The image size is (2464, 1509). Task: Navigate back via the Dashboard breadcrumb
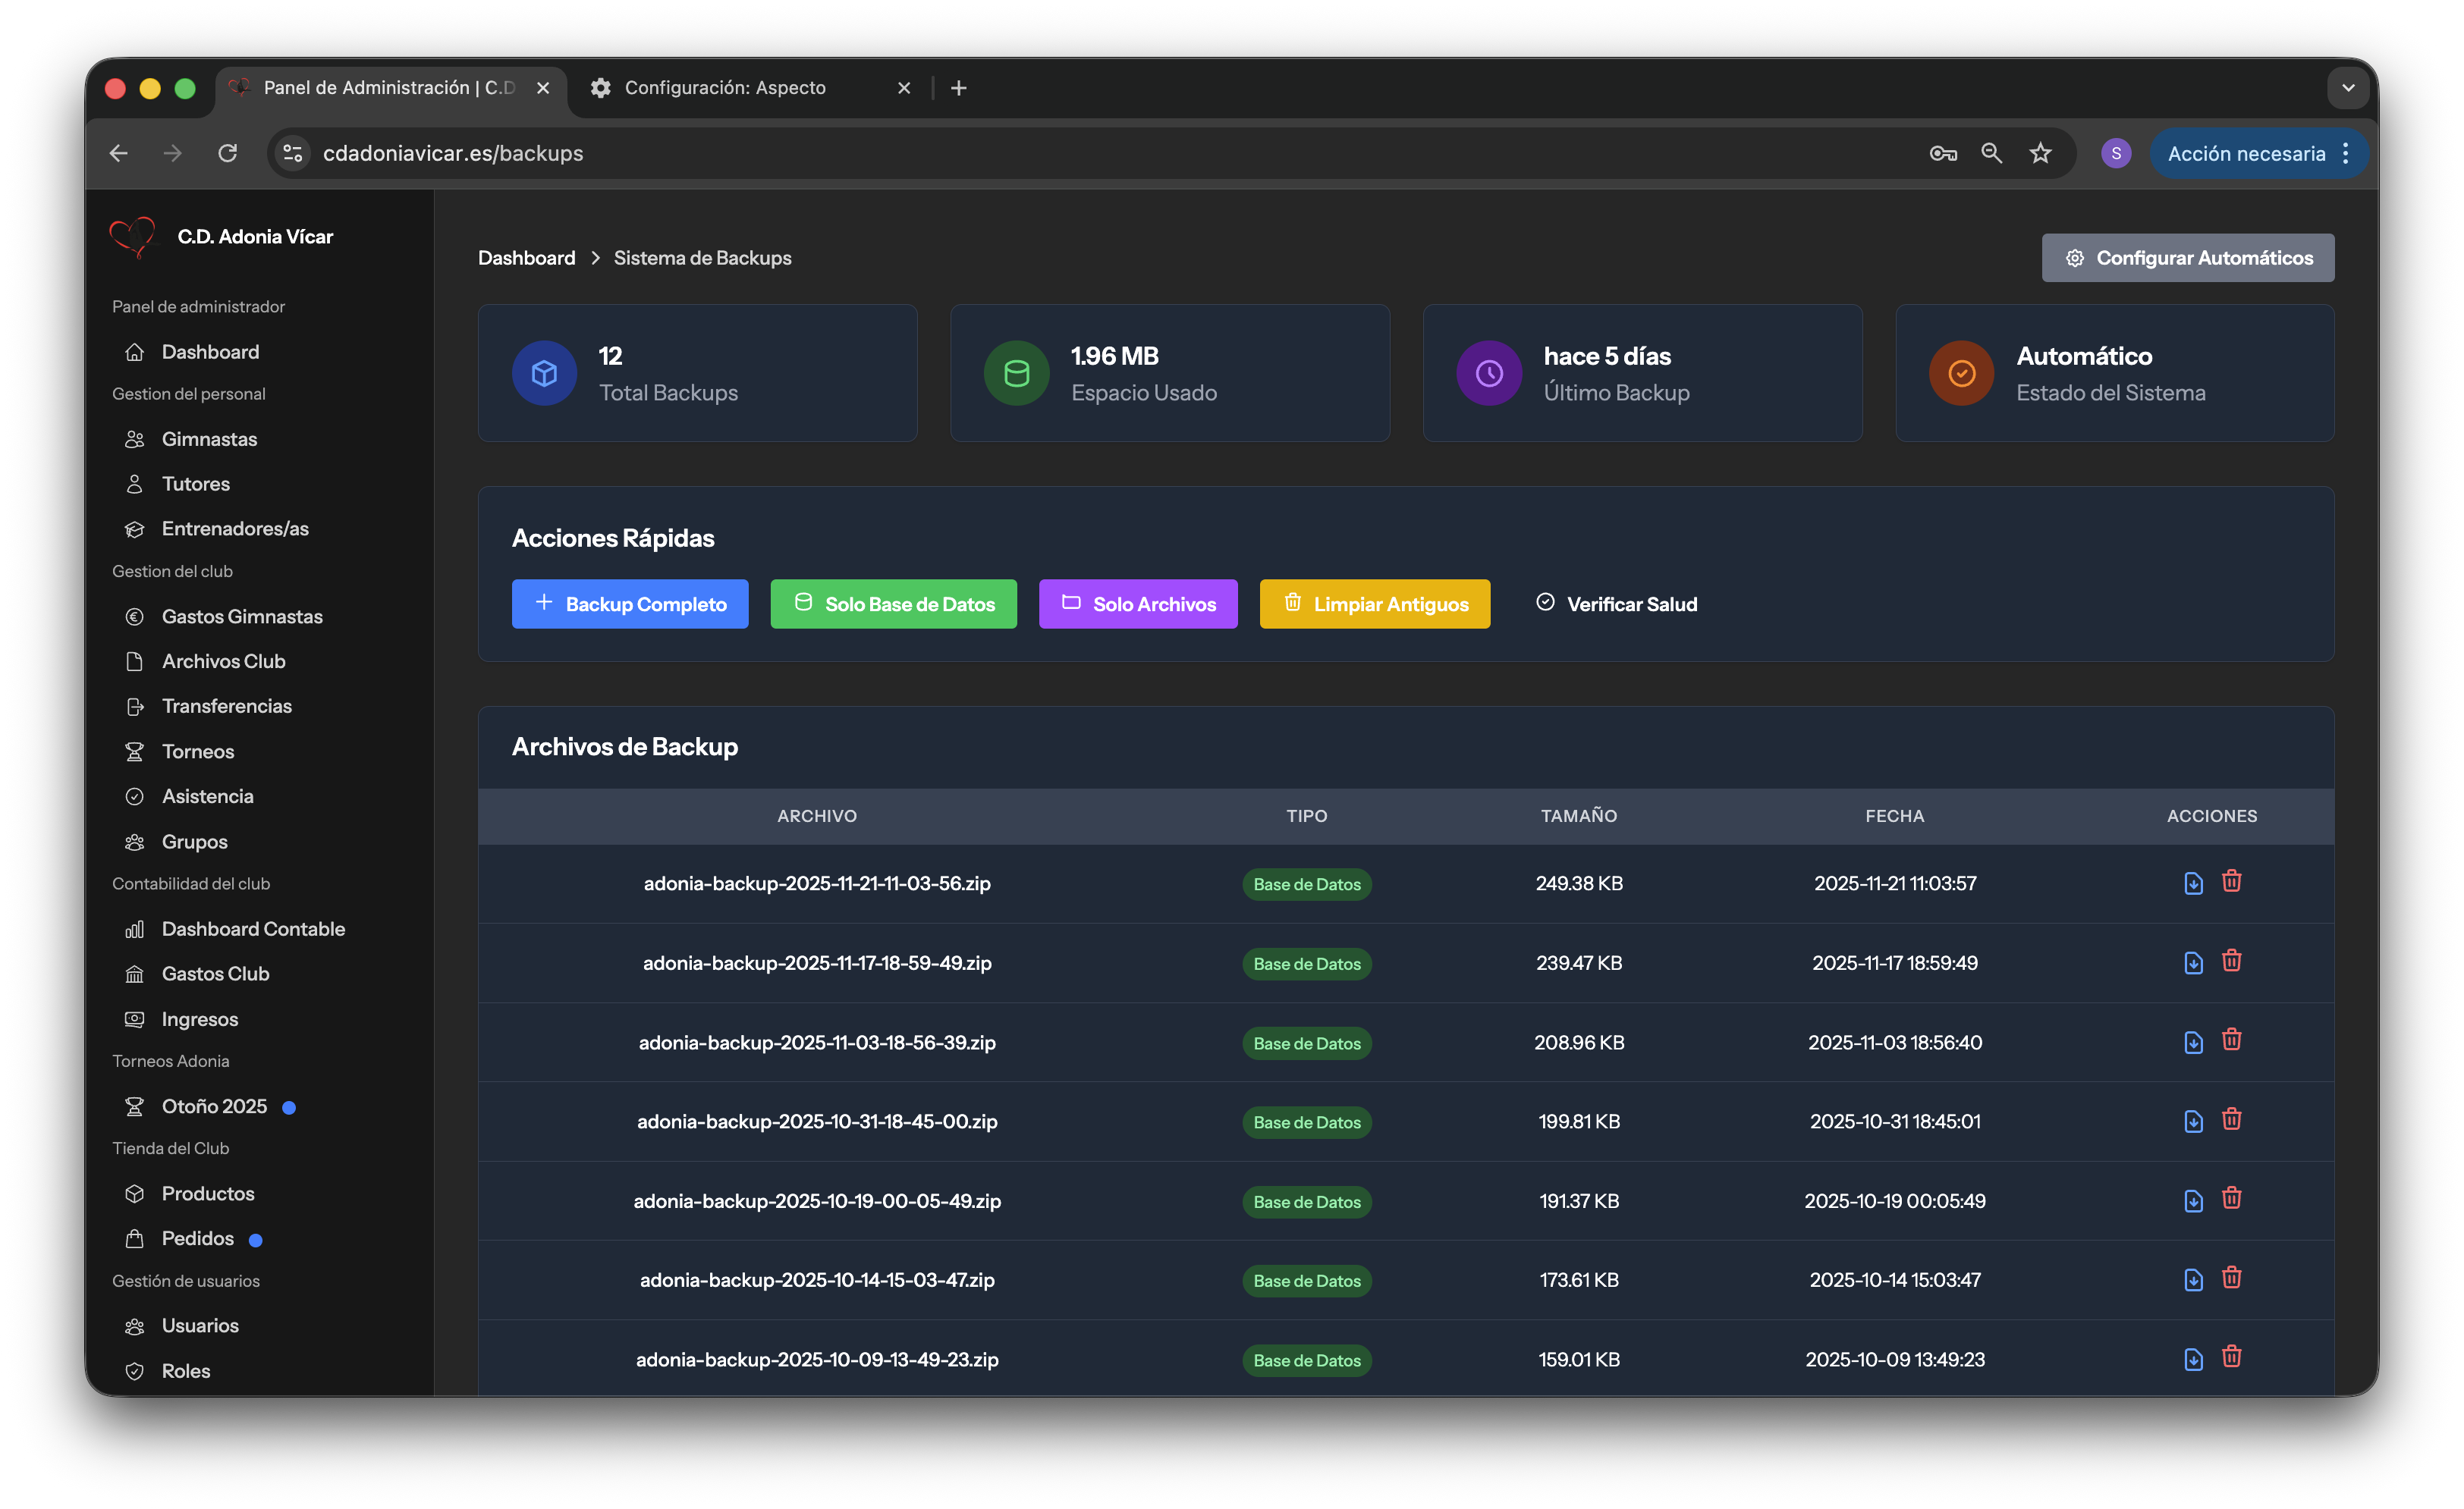[x=526, y=257]
